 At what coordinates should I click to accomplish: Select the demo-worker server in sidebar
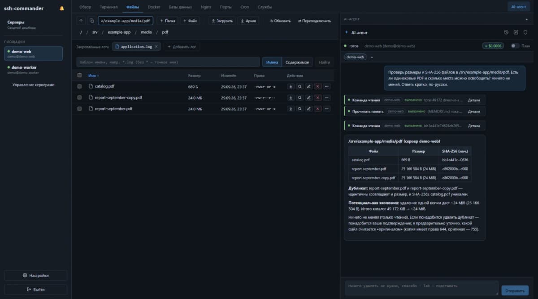[x=34, y=70]
